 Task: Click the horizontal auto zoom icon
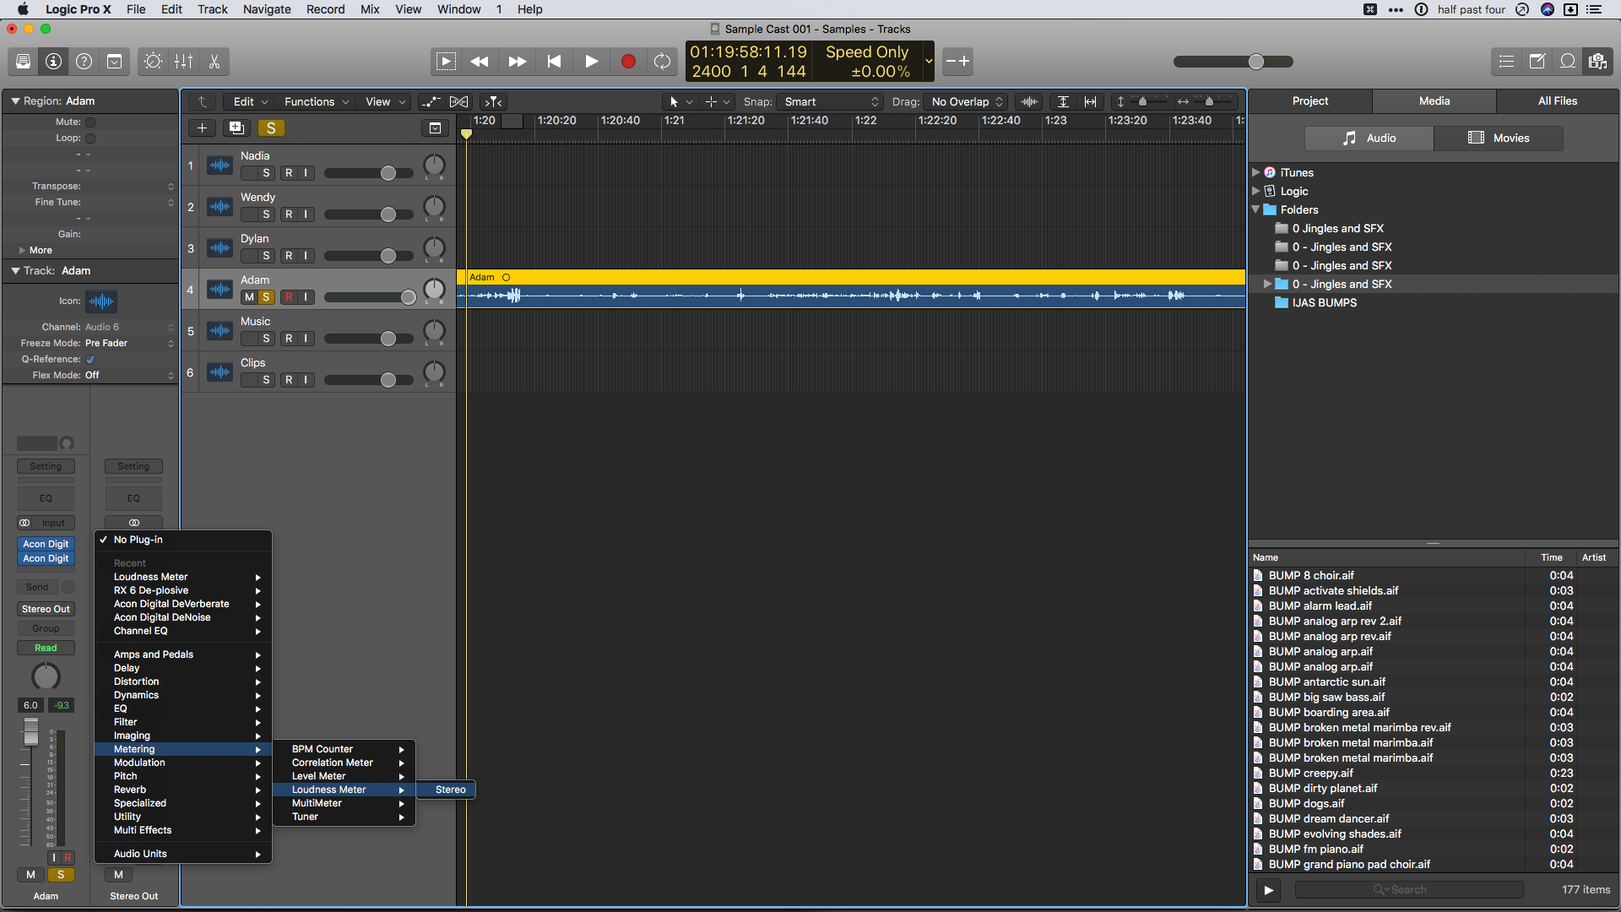tap(1090, 102)
